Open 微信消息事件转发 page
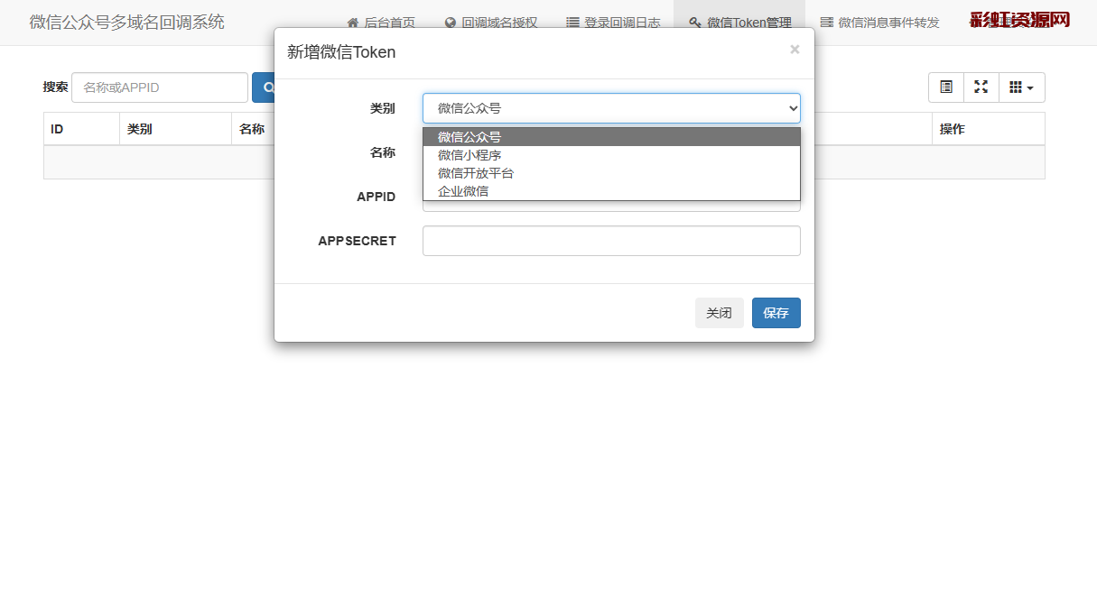This screenshot has height=615, width=1097. pos(879,23)
